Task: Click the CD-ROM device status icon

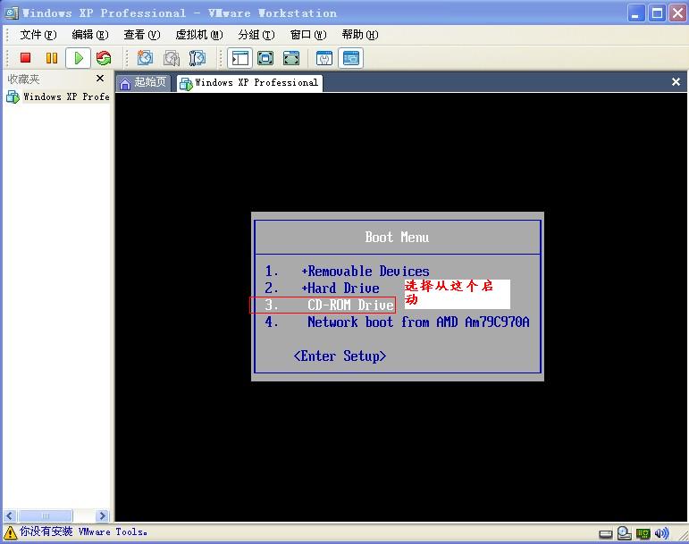Action: click(624, 533)
